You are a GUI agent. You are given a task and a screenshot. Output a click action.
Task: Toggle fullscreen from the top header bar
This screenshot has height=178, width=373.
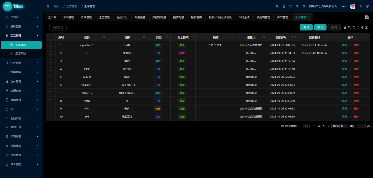(x=291, y=6)
